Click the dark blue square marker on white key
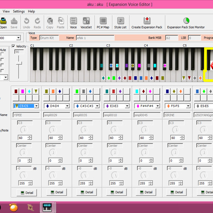Image resolution: width=213 pixels, height=213 pixels. tap(135, 78)
